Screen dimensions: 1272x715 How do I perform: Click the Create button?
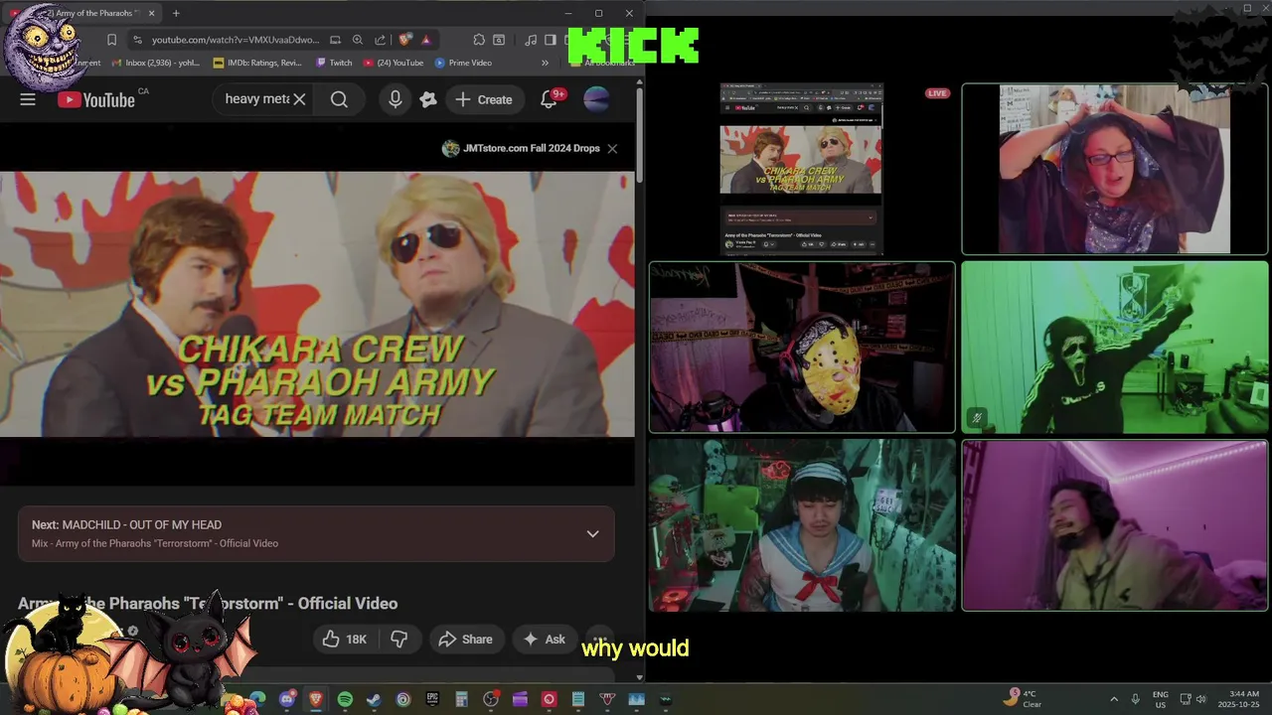(484, 99)
